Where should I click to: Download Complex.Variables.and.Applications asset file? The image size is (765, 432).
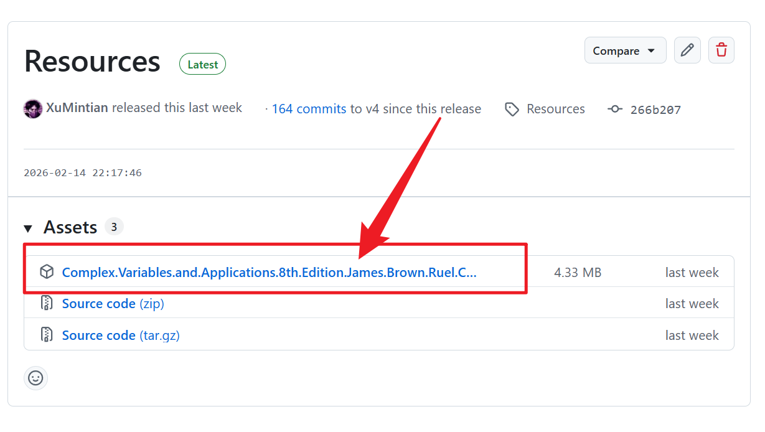(269, 273)
